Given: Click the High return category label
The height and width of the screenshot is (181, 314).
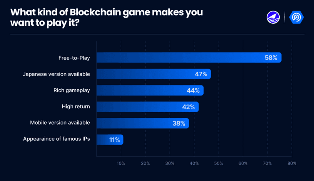Looking at the screenshot, I should click(76, 107).
